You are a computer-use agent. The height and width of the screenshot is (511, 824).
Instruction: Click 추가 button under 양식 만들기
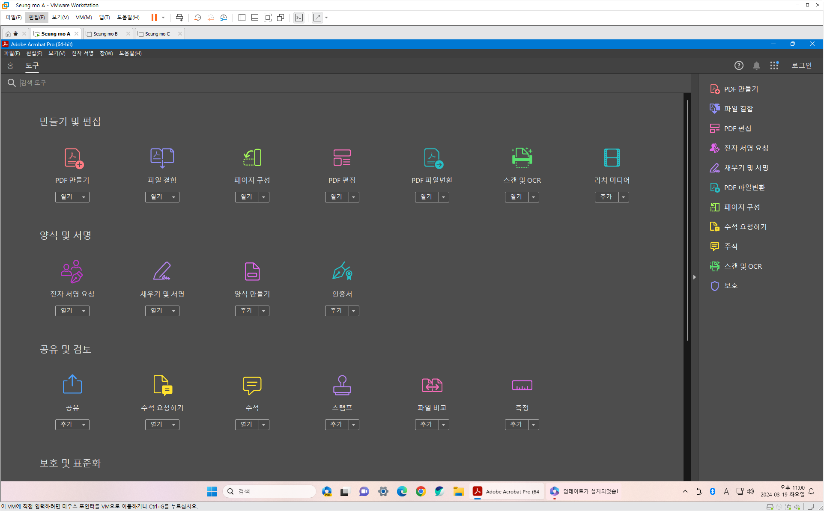coord(247,311)
